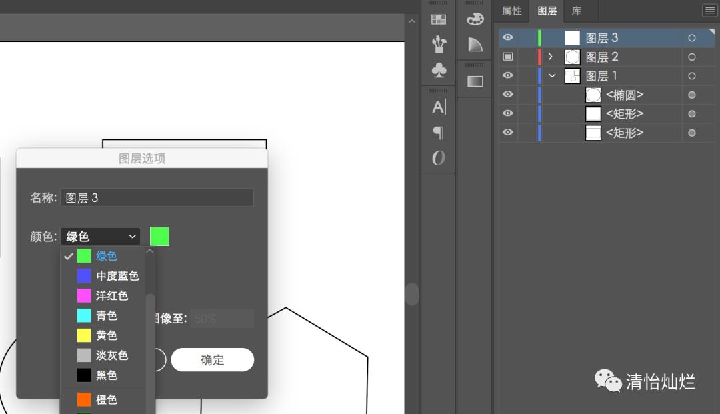Switch to the 图层 tab
Image resolution: width=720 pixels, height=414 pixels.
coord(547,11)
